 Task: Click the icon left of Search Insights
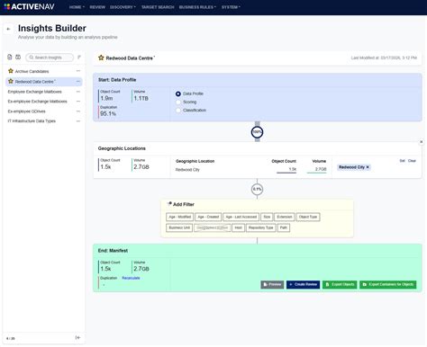(x=18, y=57)
